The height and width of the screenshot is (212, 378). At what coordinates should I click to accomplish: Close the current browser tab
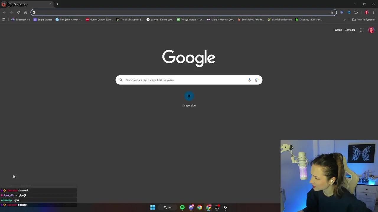pos(50,4)
